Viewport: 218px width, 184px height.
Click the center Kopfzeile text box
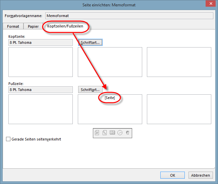[110, 62]
